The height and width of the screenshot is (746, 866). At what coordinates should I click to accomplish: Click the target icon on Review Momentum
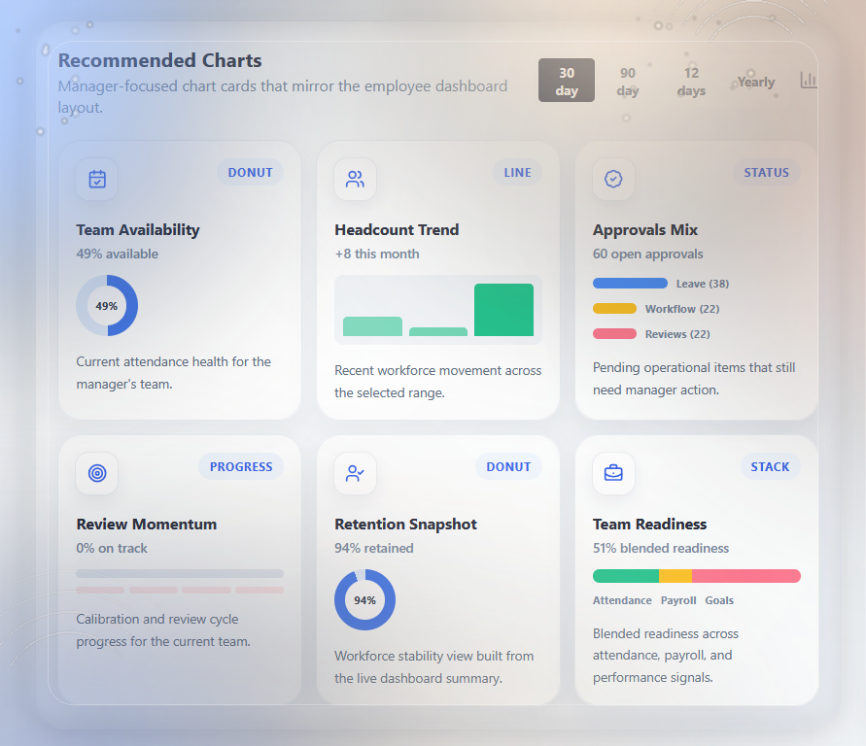tap(97, 473)
